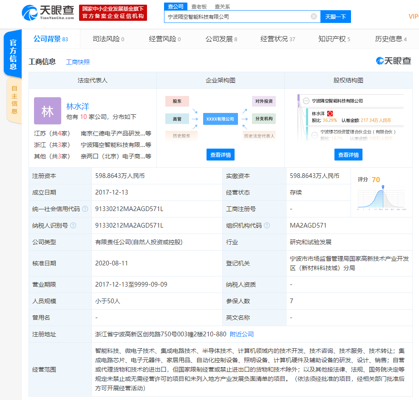Image resolution: width=419 pixels, height=400 pixels.
Task: Open the 历史信息 tab
Action: coord(391,39)
